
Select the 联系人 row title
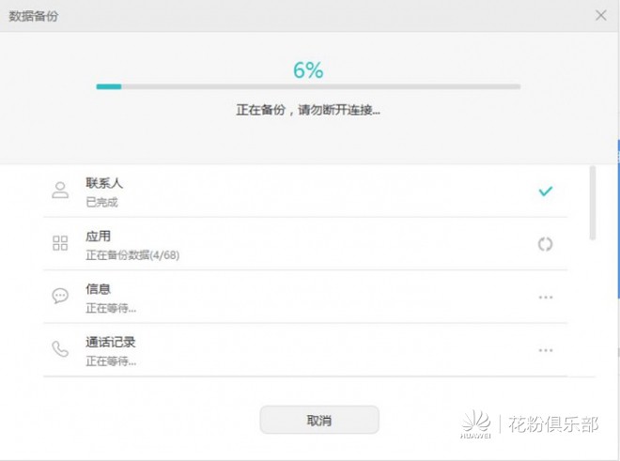pos(104,183)
